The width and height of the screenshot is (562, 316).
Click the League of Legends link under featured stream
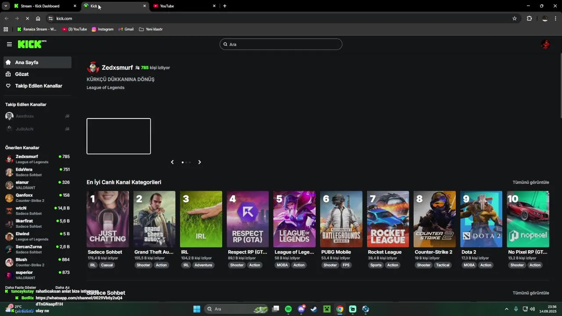105,87
